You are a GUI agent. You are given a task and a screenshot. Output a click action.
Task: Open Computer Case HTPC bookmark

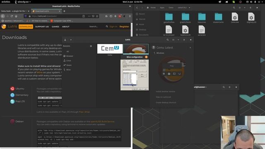(x=62, y=21)
